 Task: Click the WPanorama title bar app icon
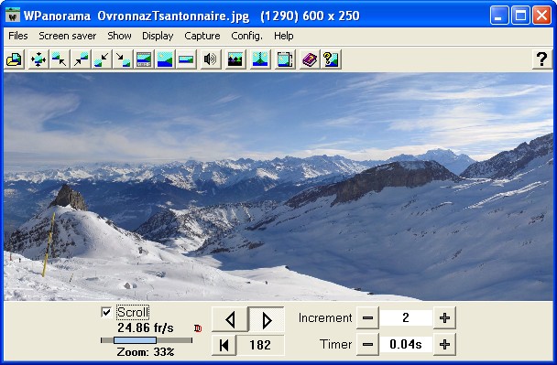coord(13,16)
